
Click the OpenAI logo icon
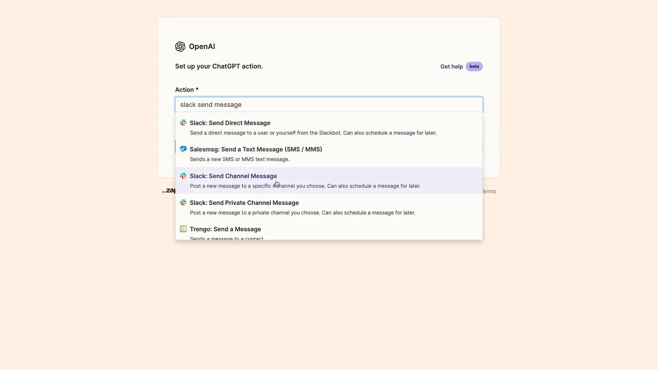tap(181, 47)
